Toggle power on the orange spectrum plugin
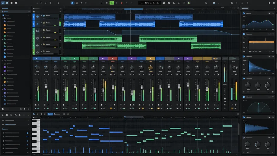 tap(244, 34)
